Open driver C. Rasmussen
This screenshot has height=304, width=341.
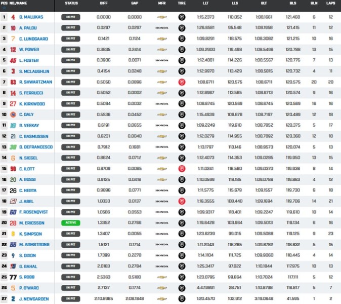click(x=34, y=136)
